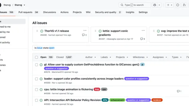Click the comment icon on ThorVG v1.1 release card
The image size is (189, 106).
[83, 35]
